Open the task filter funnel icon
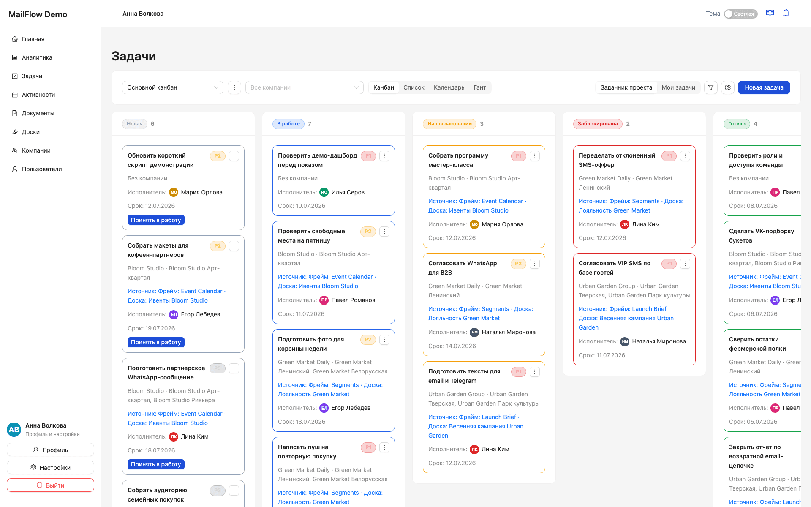This screenshot has height=507, width=811. pyautogui.click(x=711, y=87)
